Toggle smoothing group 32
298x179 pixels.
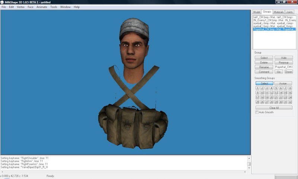click(x=290, y=102)
